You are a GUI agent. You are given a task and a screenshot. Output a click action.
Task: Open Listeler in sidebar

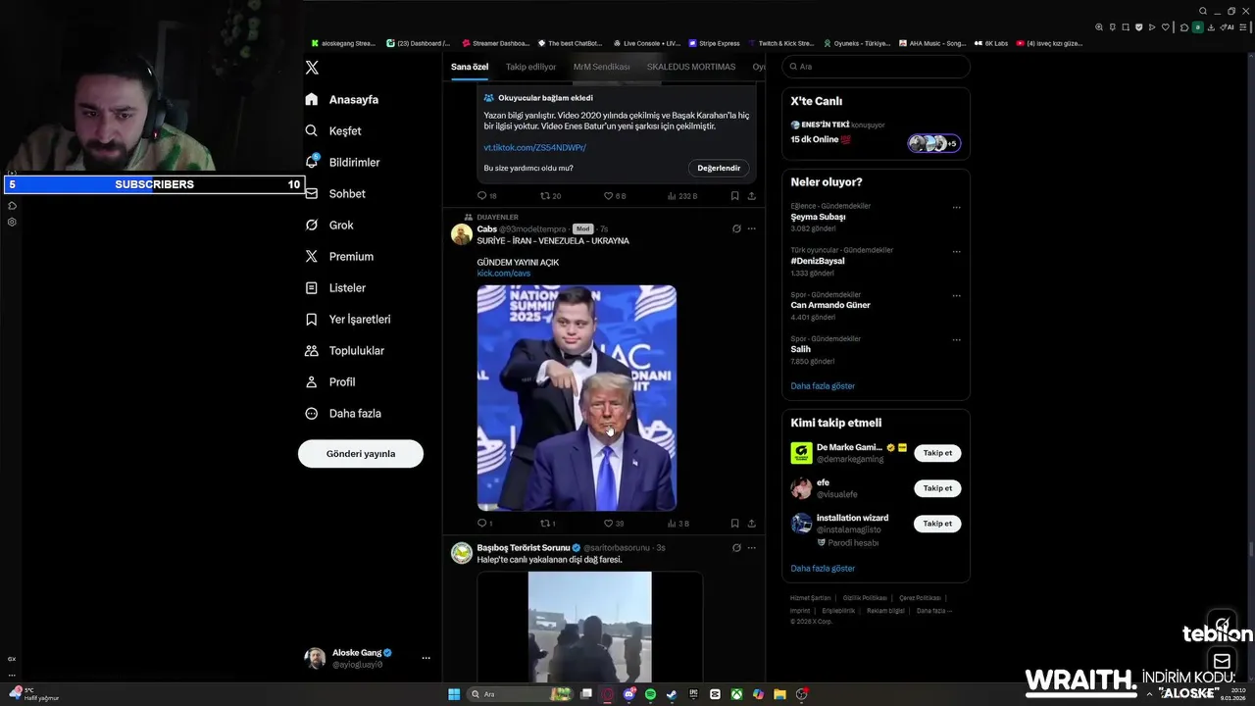(335, 287)
